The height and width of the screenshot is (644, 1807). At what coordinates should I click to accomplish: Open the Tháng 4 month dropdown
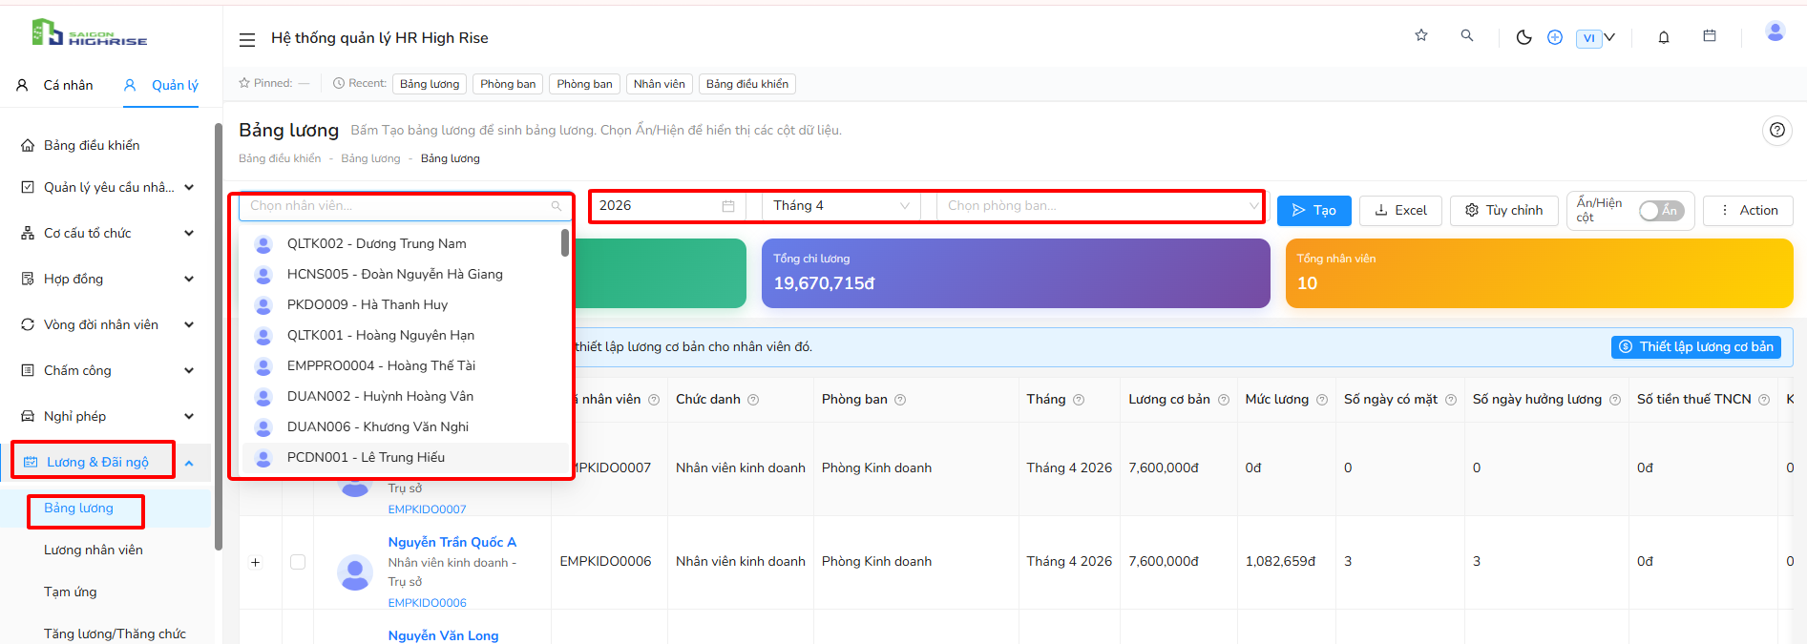tap(841, 206)
